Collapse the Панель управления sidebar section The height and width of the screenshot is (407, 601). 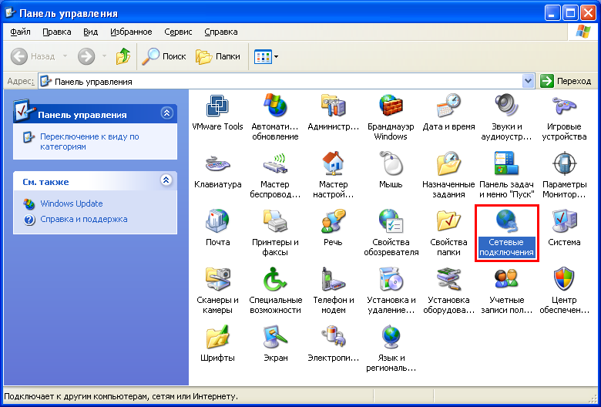click(166, 113)
